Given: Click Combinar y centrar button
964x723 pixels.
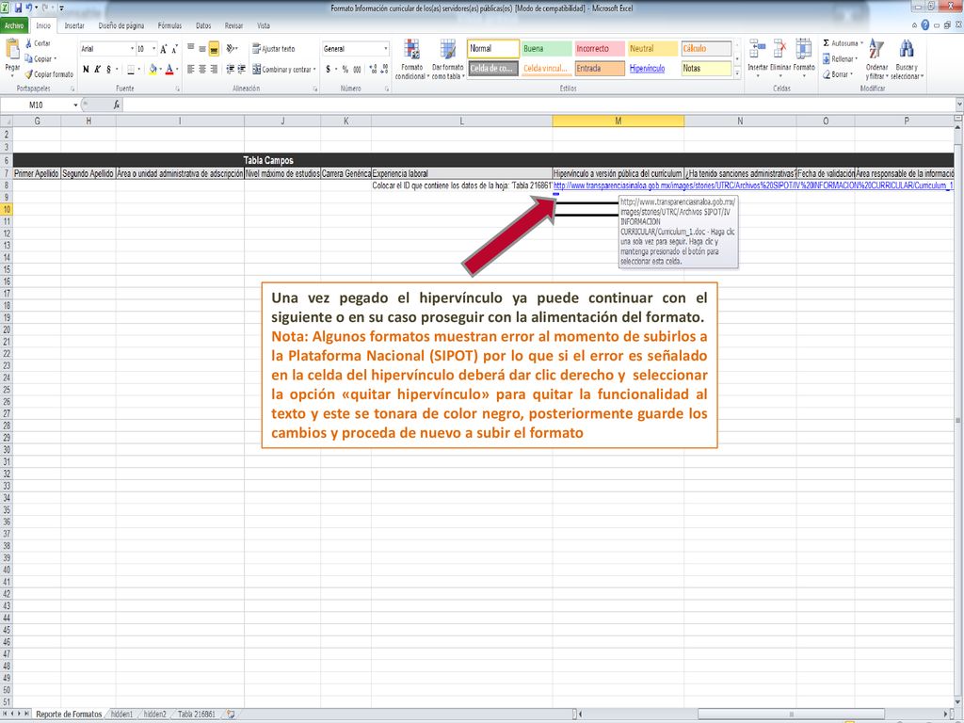Looking at the screenshot, I should pyautogui.click(x=281, y=70).
